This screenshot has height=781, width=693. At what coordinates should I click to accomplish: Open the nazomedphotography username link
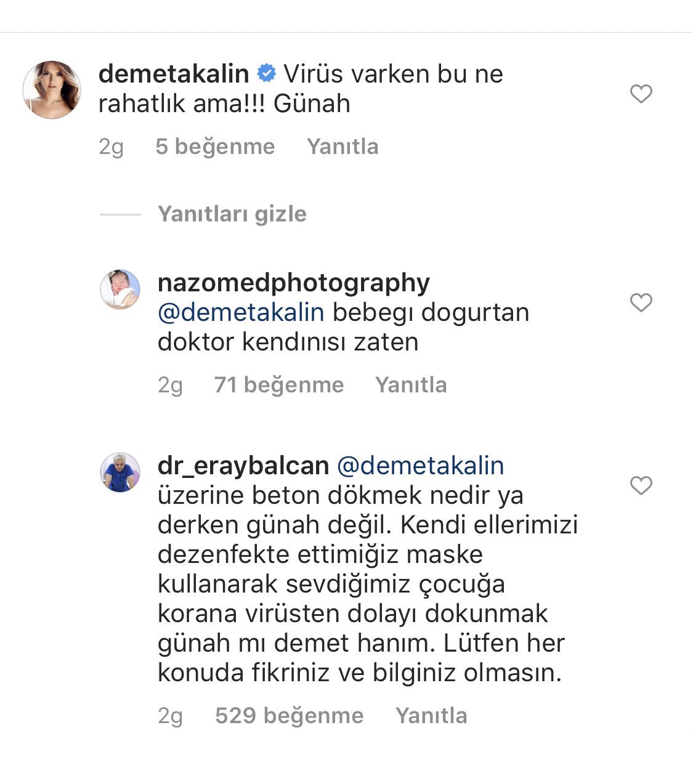pos(294,283)
